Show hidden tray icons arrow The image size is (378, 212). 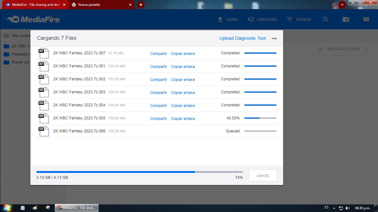click(334, 208)
